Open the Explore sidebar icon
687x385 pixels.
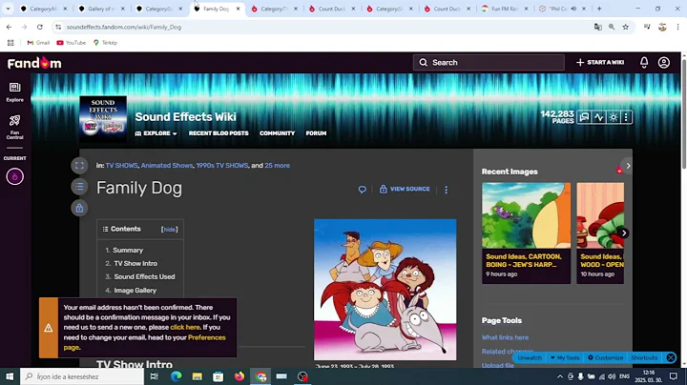[x=15, y=92]
